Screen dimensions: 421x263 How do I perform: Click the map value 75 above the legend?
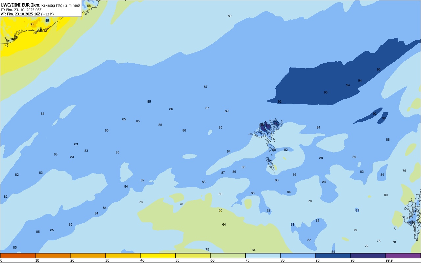[x=207, y=250]
